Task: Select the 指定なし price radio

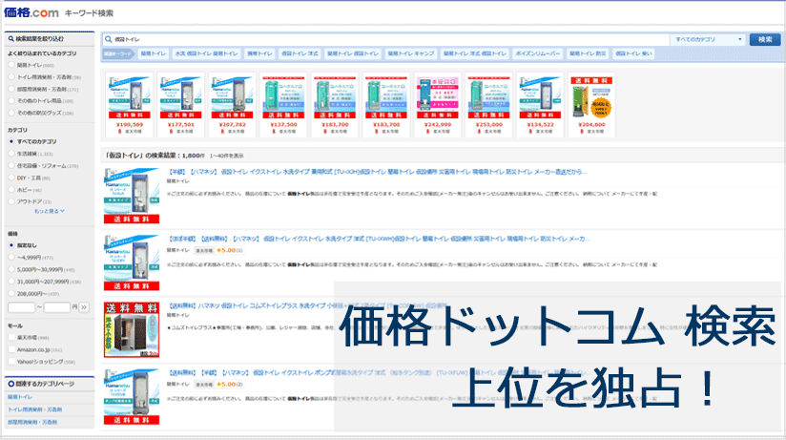Action: 11,245
